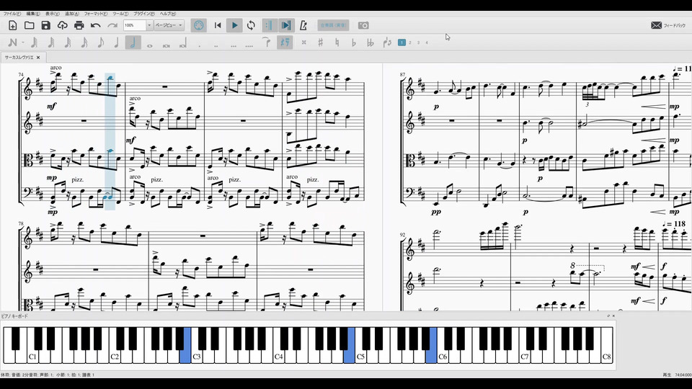Apply a double flat accidental

click(x=371, y=43)
